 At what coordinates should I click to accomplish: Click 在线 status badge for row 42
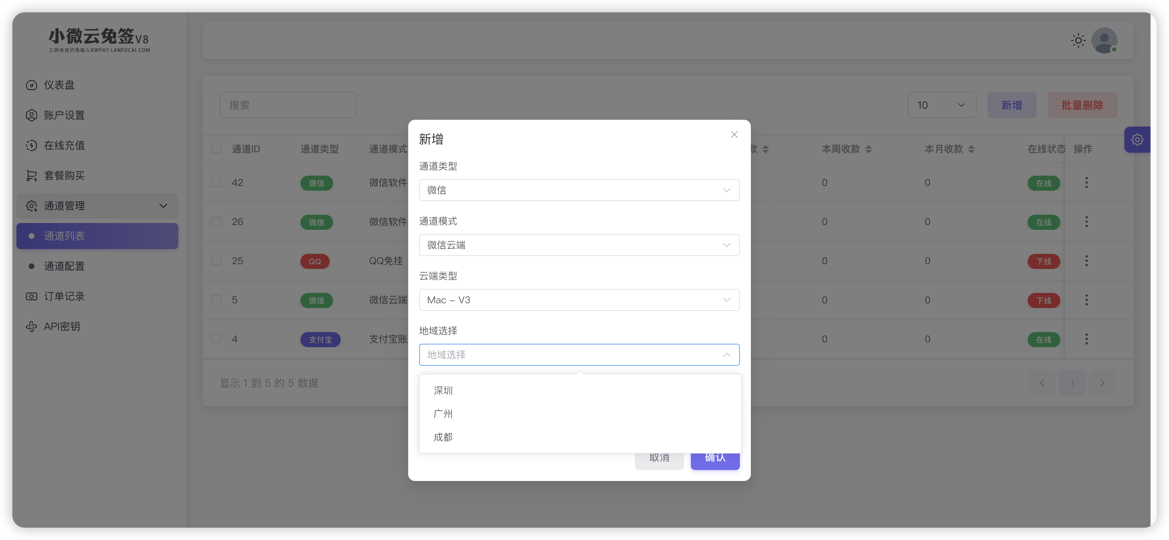pyautogui.click(x=1043, y=183)
